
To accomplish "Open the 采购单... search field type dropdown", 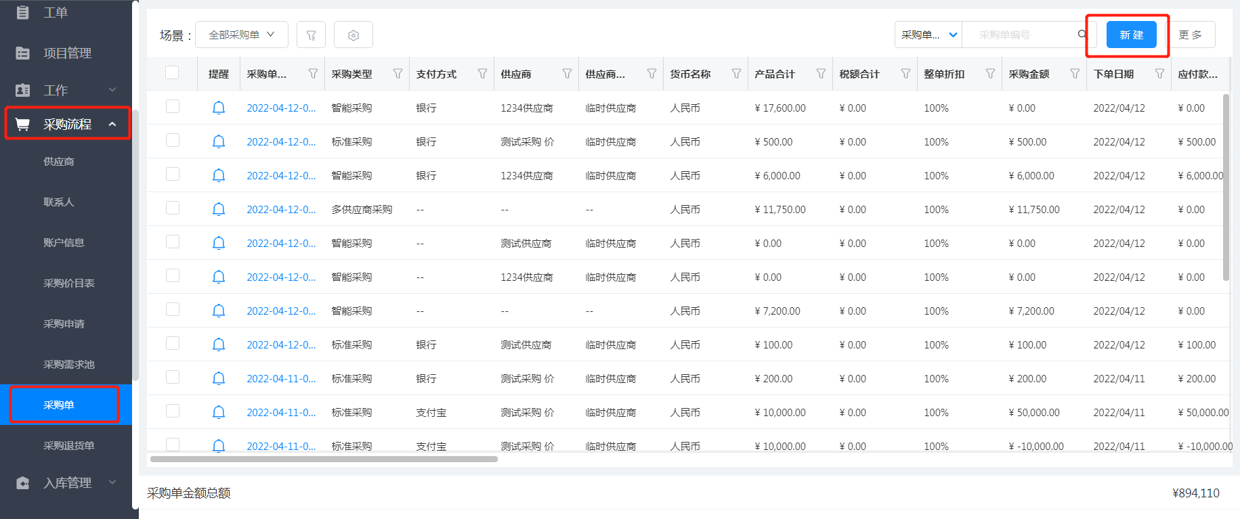I will (x=928, y=35).
